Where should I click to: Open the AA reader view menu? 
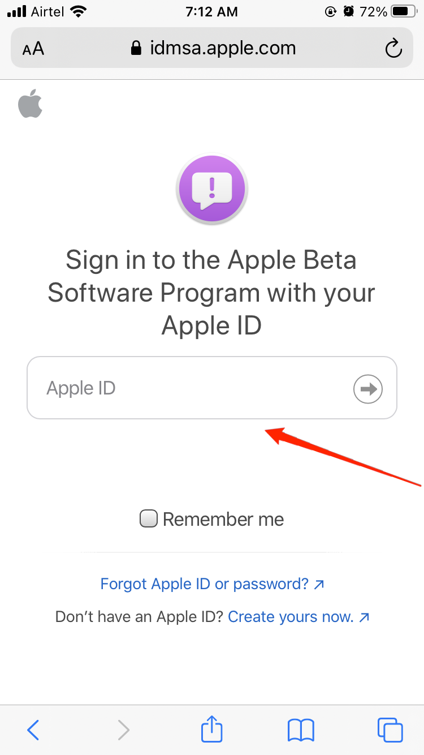click(33, 49)
